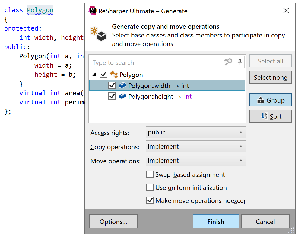Click the member icon next to Polygon::height
This screenshot has width=298, height=237.
[122, 96]
